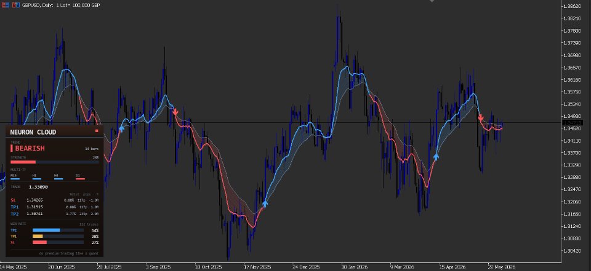Viewport: 591px width, 271px height.
Task: Select red sell arrow near 22 May 2026
Action: (x=481, y=118)
